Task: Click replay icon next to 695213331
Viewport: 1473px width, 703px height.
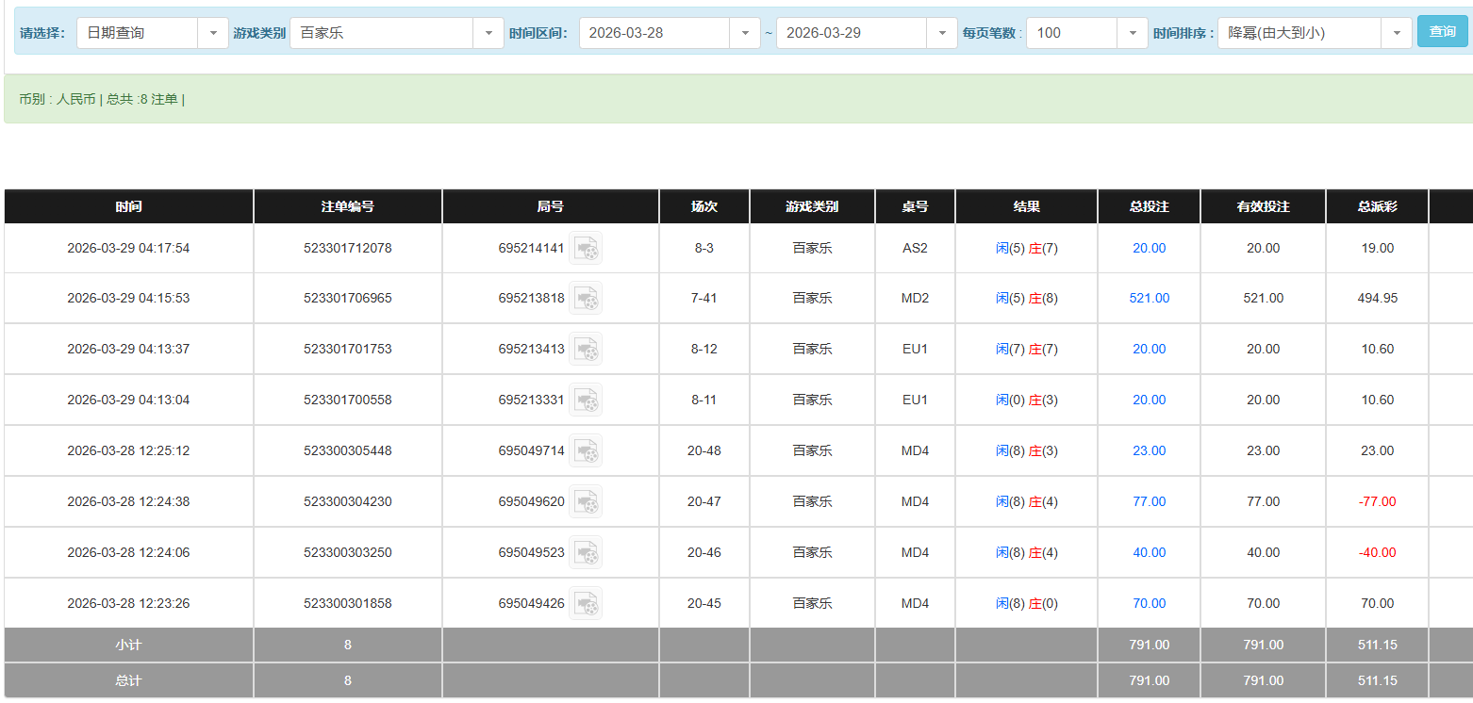Action: [586, 401]
